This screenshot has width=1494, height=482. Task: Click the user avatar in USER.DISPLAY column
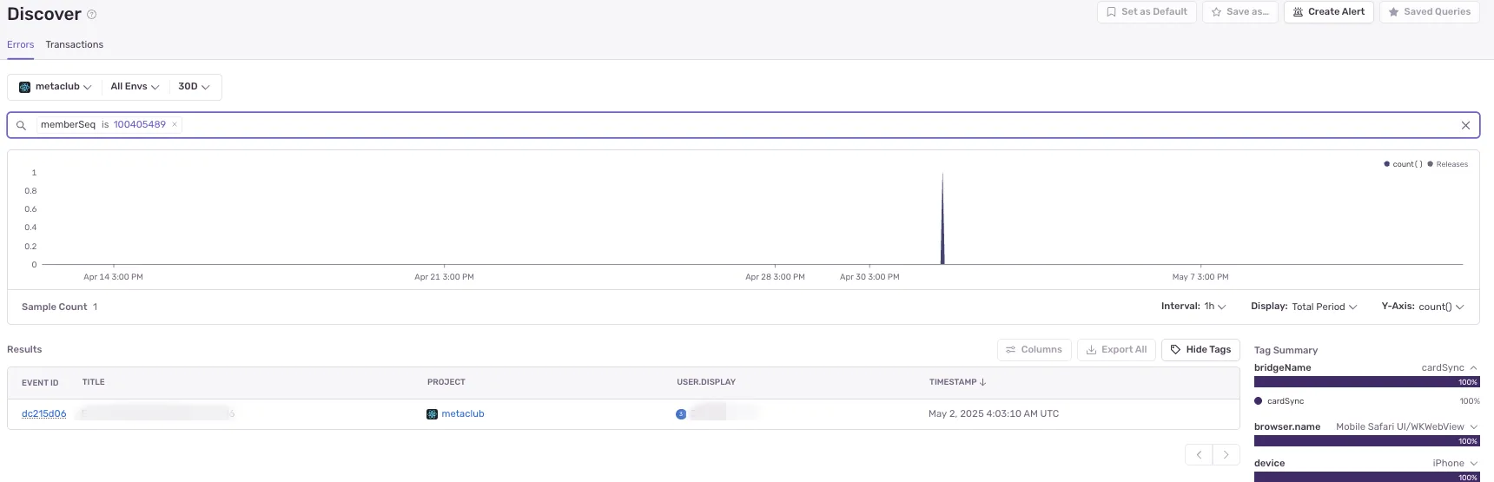tap(681, 414)
